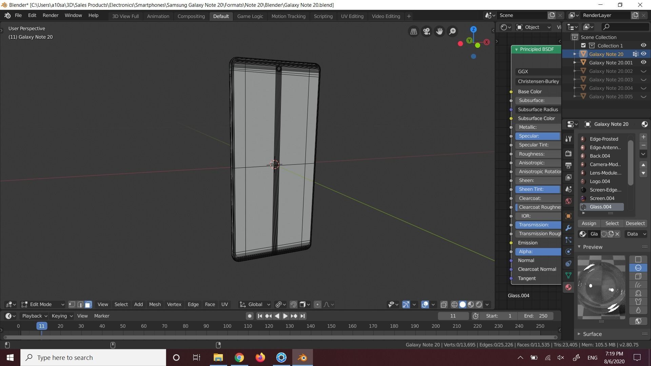Image resolution: width=651 pixels, height=366 pixels.
Task: Switch to rendered shading mode
Action: click(479, 304)
